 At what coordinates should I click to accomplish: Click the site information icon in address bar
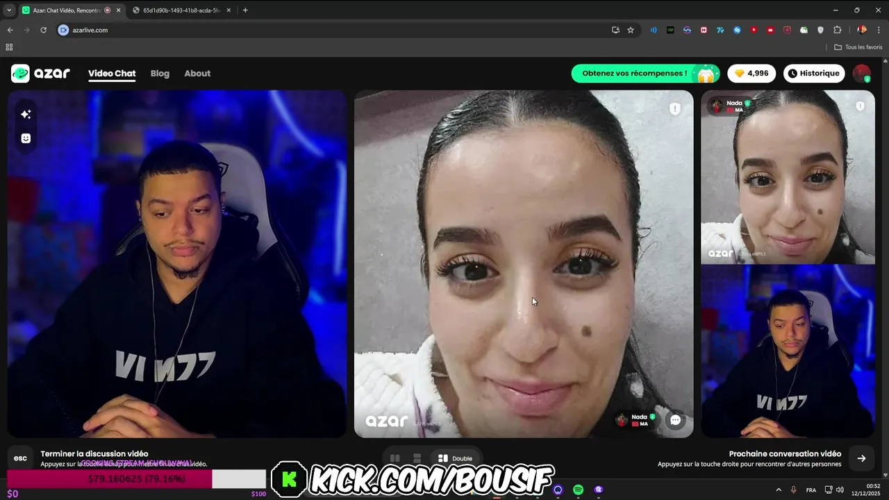64,30
